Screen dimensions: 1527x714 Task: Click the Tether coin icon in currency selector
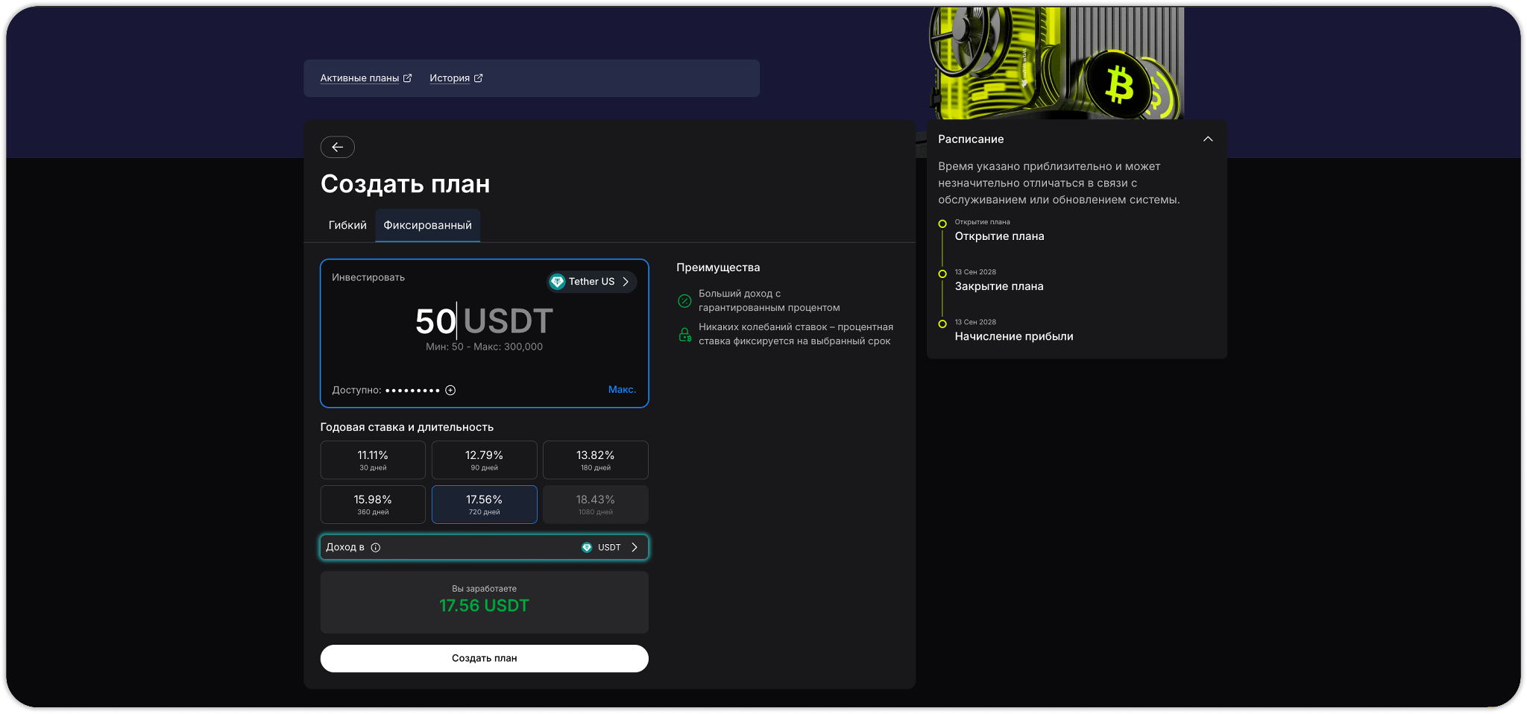pos(557,282)
